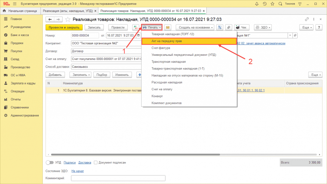The image size is (327, 184).
Task: Click the envelope email icon
Action: (x=167, y=27)
